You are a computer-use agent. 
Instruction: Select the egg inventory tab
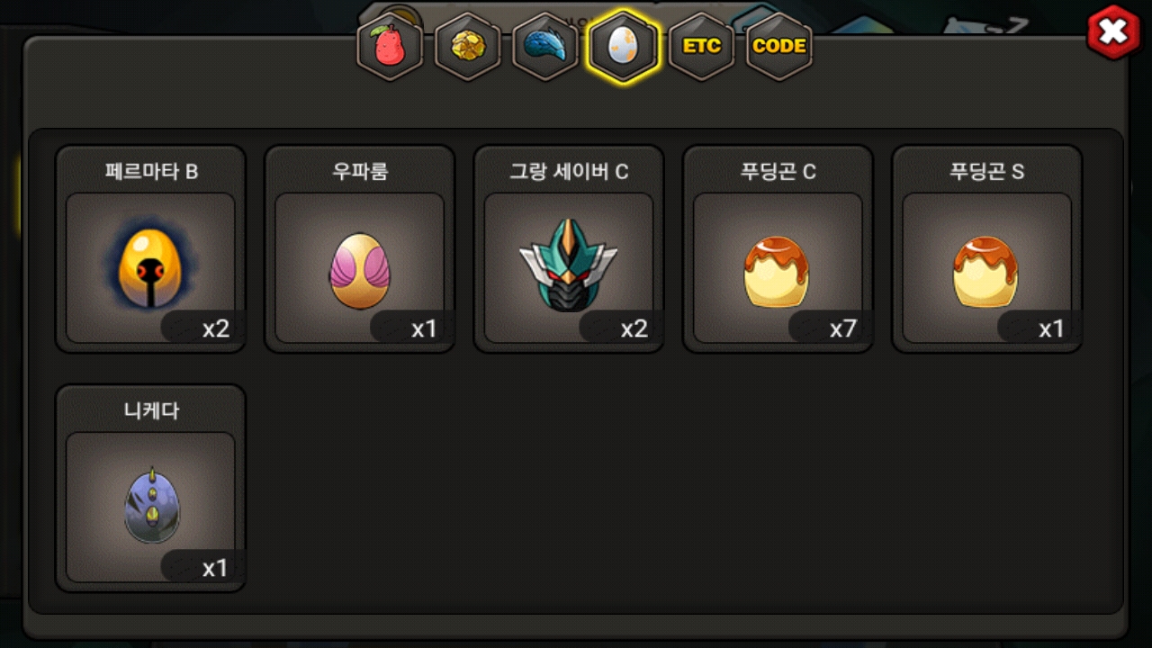pyautogui.click(x=623, y=46)
